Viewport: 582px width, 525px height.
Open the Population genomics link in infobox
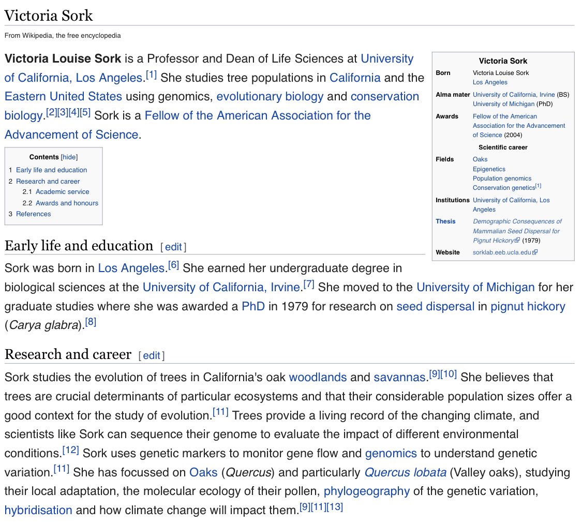[x=502, y=178]
